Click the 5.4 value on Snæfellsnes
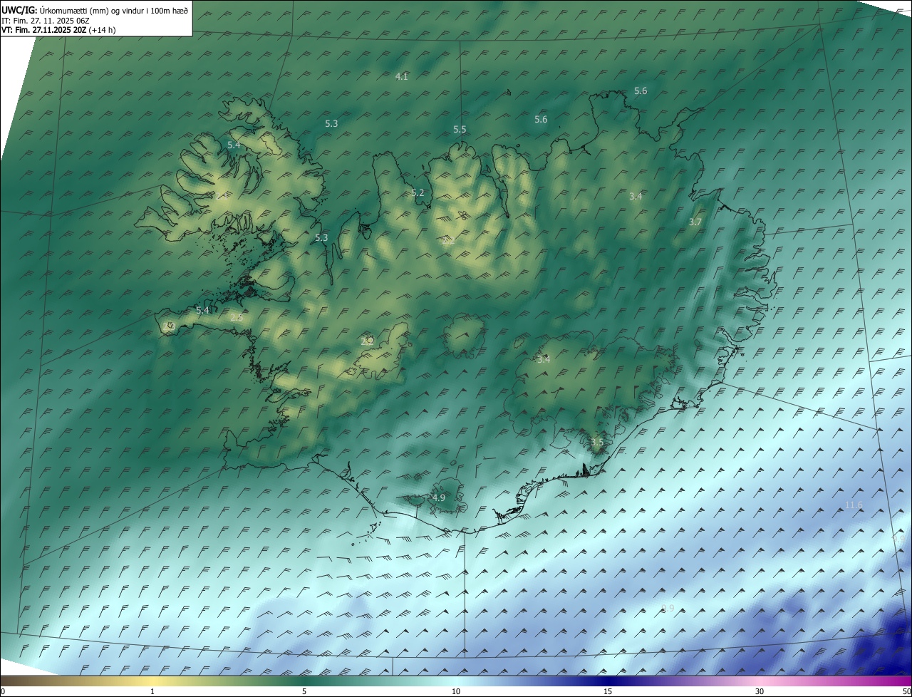This screenshot has height=697, width=912. pos(202,310)
